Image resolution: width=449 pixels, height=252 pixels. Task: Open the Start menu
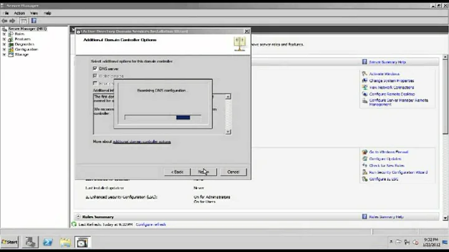pyautogui.click(x=10, y=242)
